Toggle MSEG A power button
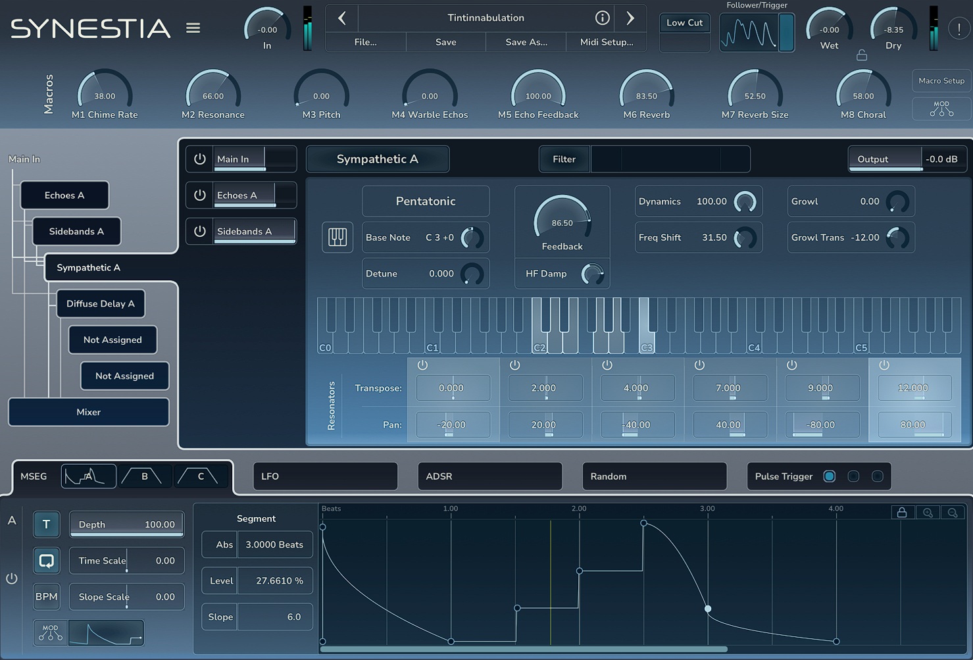 coord(12,578)
